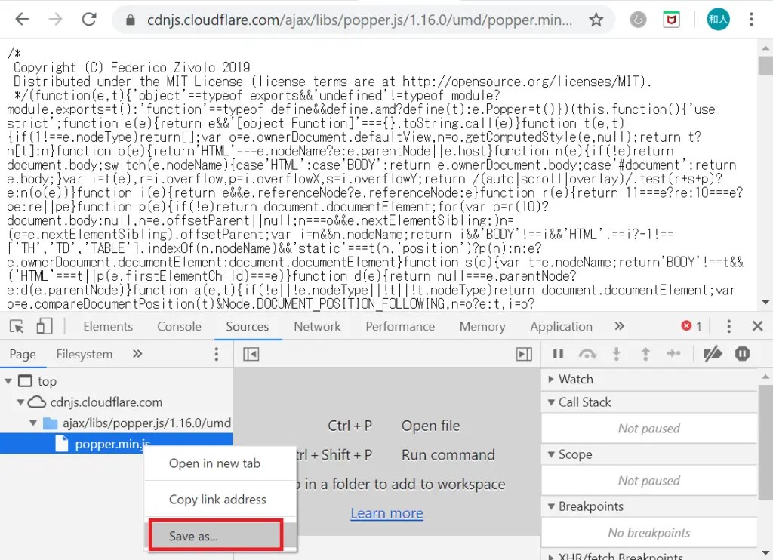The height and width of the screenshot is (560, 773).
Task: Click the Chrome profile avatar button
Action: (718, 20)
